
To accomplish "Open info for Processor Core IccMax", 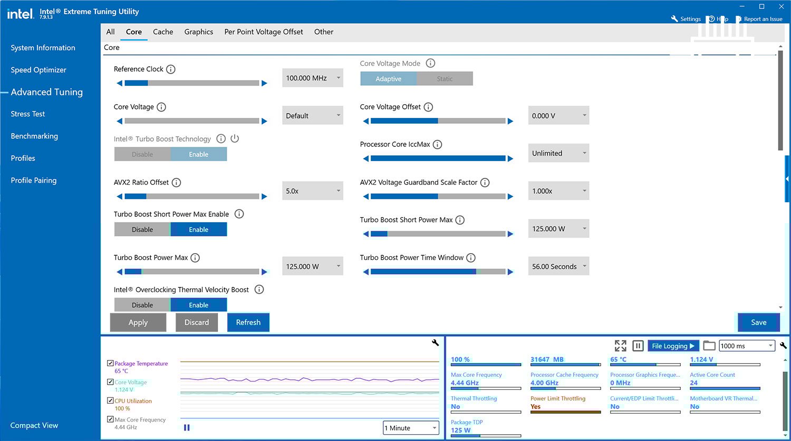I will click(x=437, y=144).
